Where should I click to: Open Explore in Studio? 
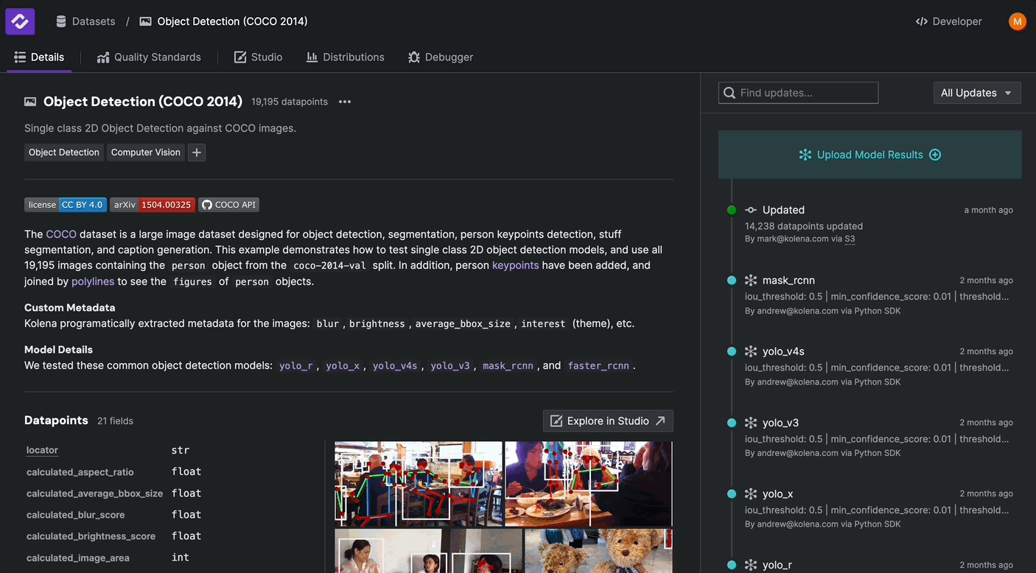point(607,421)
